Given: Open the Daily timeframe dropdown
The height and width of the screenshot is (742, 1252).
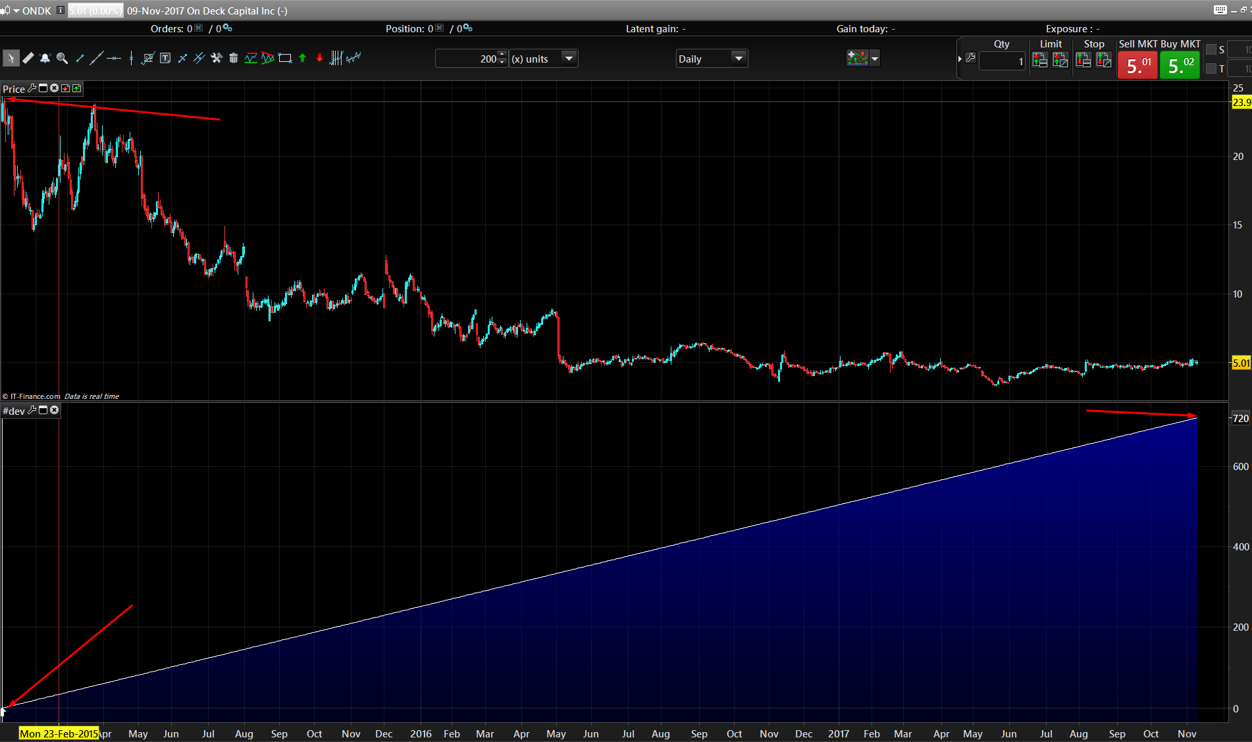Looking at the screenshot, I should tap(739, 59).
